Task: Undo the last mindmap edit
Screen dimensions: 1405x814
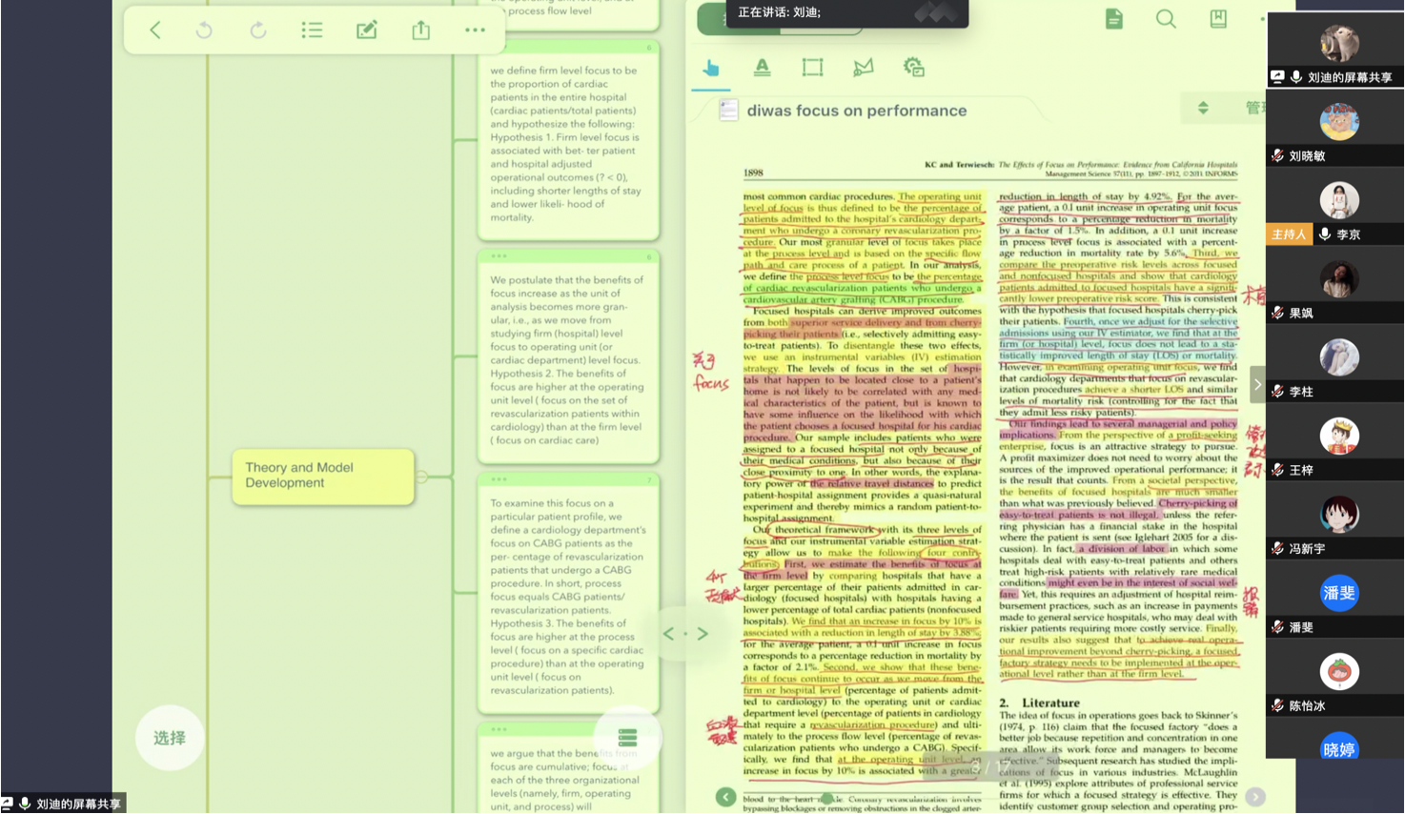Action: coord(204,31)
